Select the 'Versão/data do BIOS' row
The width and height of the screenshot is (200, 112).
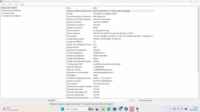[x=111, y=39]
